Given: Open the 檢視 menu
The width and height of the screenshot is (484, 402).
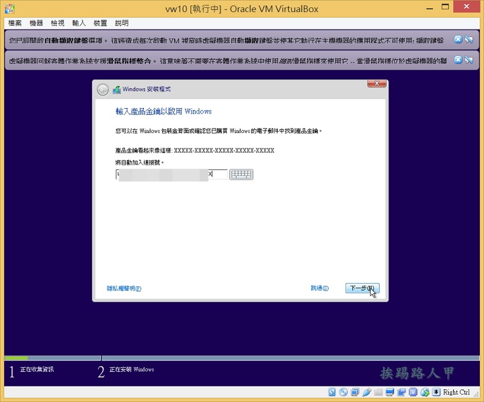Looking at the screenshot, I should (x=57, y=23).
